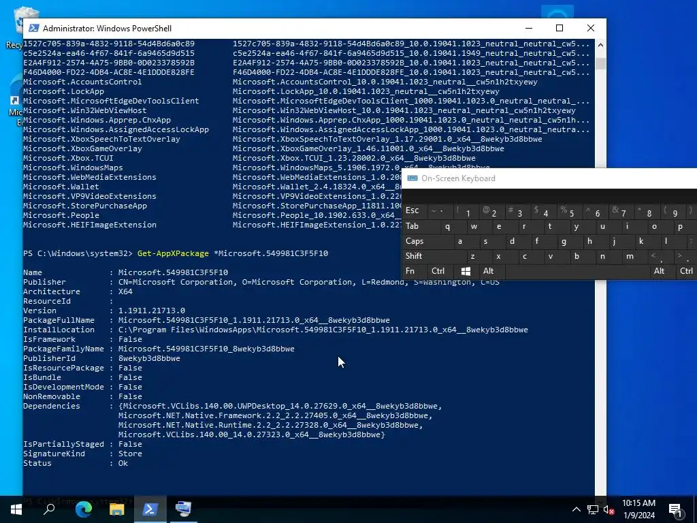Click PowerShell scrollbar up arrow
Image resolution: width=697 pixels, height=523 pixels.
600,44
